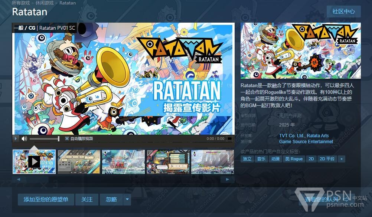Adjust the video volume slider
This screenshot has width=372, height=217.
44,138
